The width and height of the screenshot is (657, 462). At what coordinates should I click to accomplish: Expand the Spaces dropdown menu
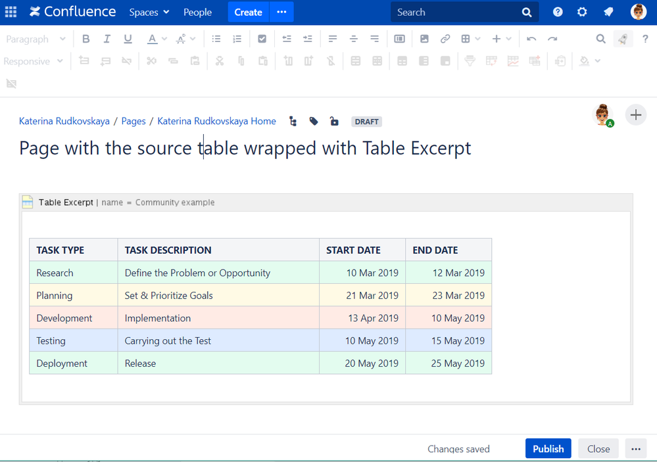[149, 12]
